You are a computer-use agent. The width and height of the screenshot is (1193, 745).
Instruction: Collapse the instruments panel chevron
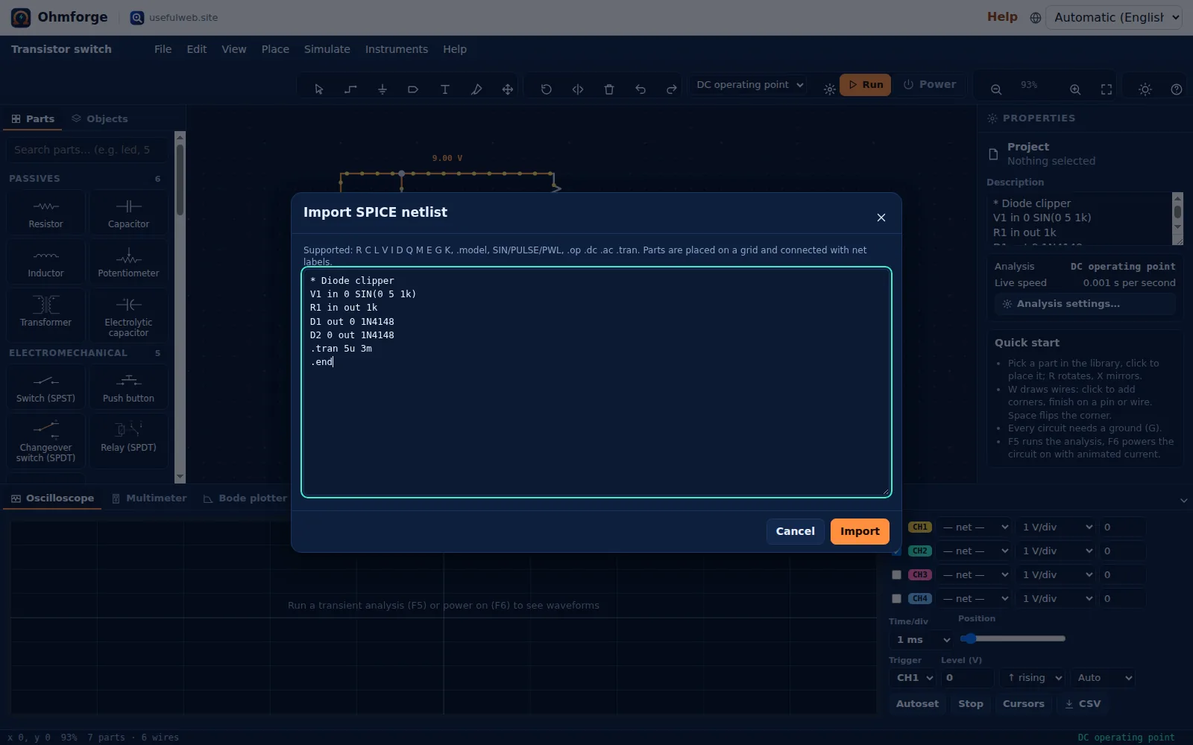click(x=1183, y=501)
